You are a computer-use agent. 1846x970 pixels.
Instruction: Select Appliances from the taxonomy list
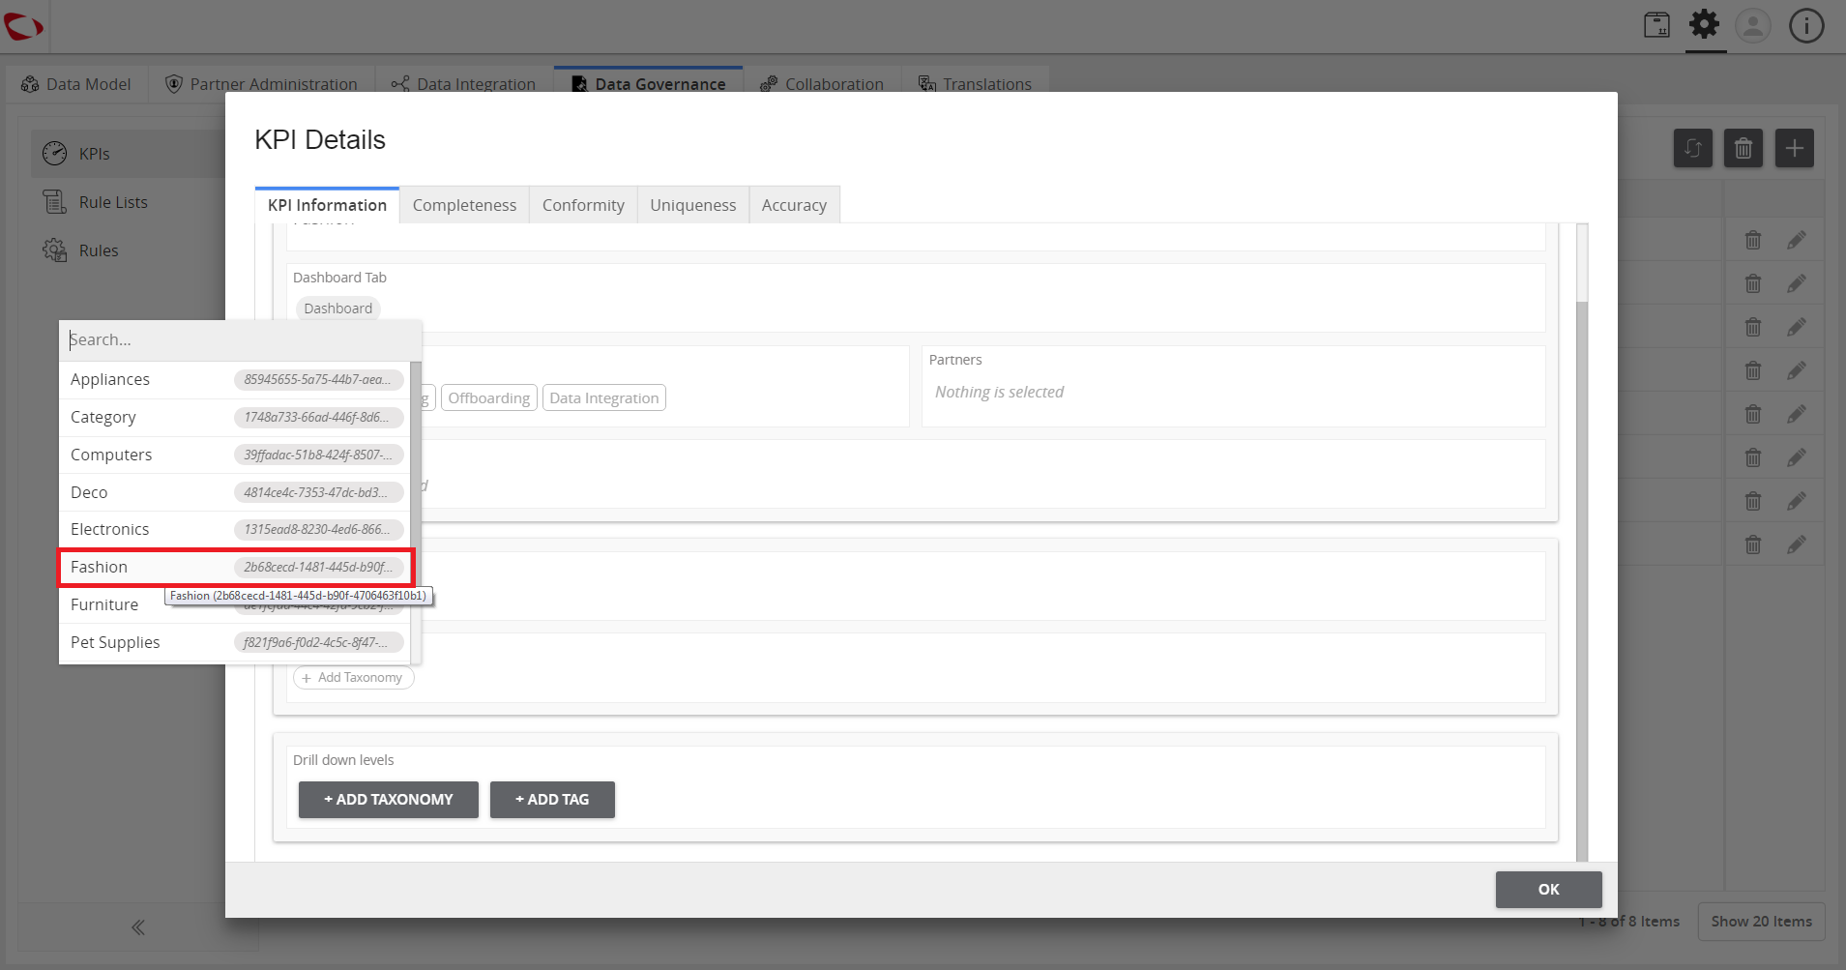234,379
